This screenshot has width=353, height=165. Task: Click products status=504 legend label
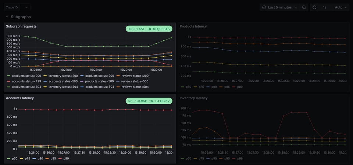(100, 87)
